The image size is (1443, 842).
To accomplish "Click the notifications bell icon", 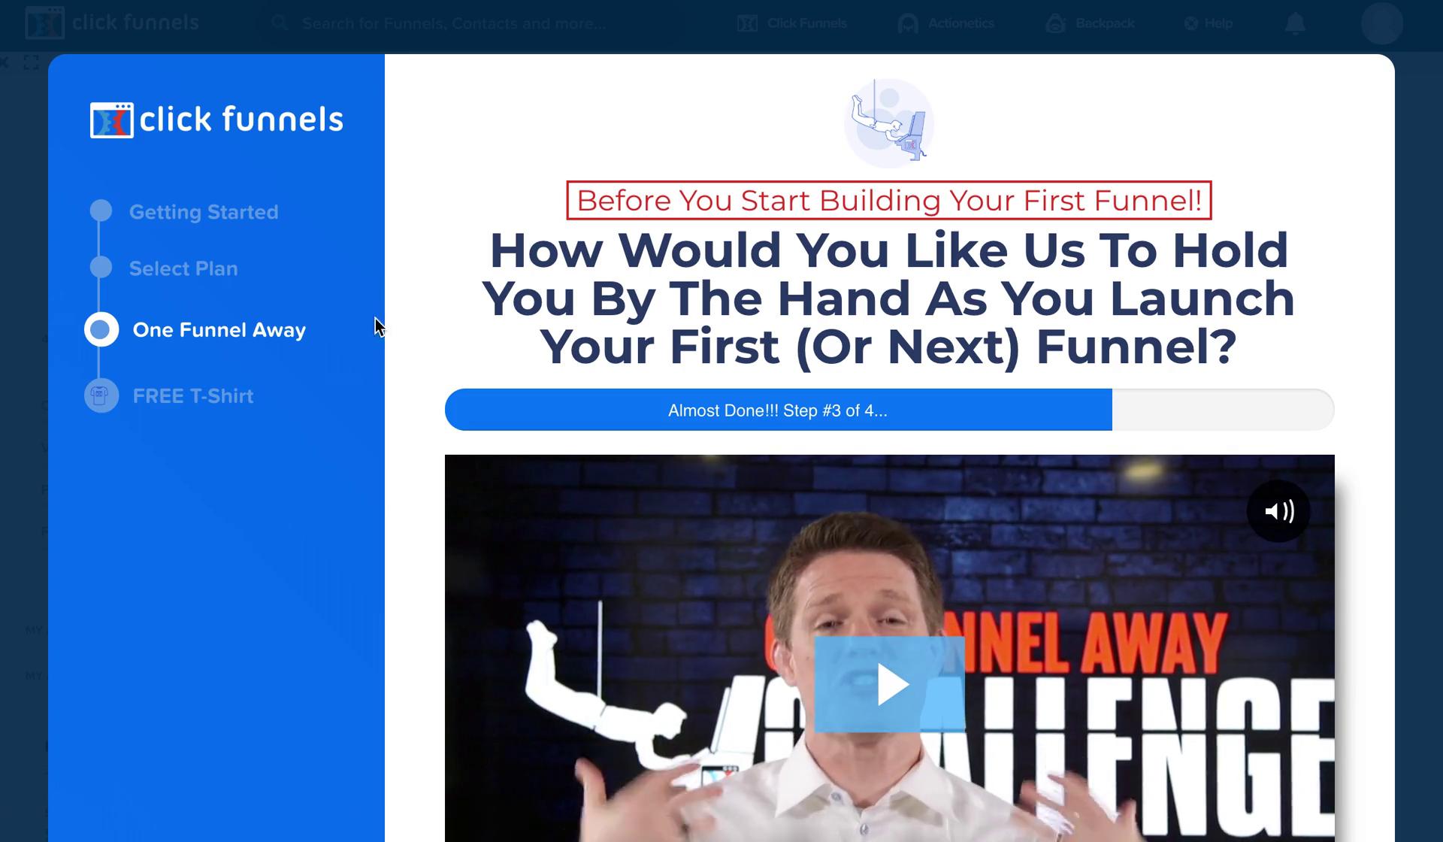I will pyautogui.click(x=1295, y=22).
